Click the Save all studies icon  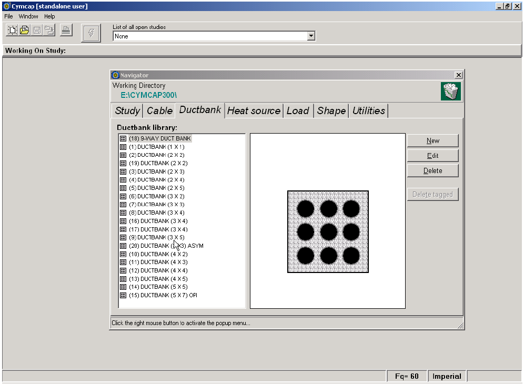click(49, 31)
